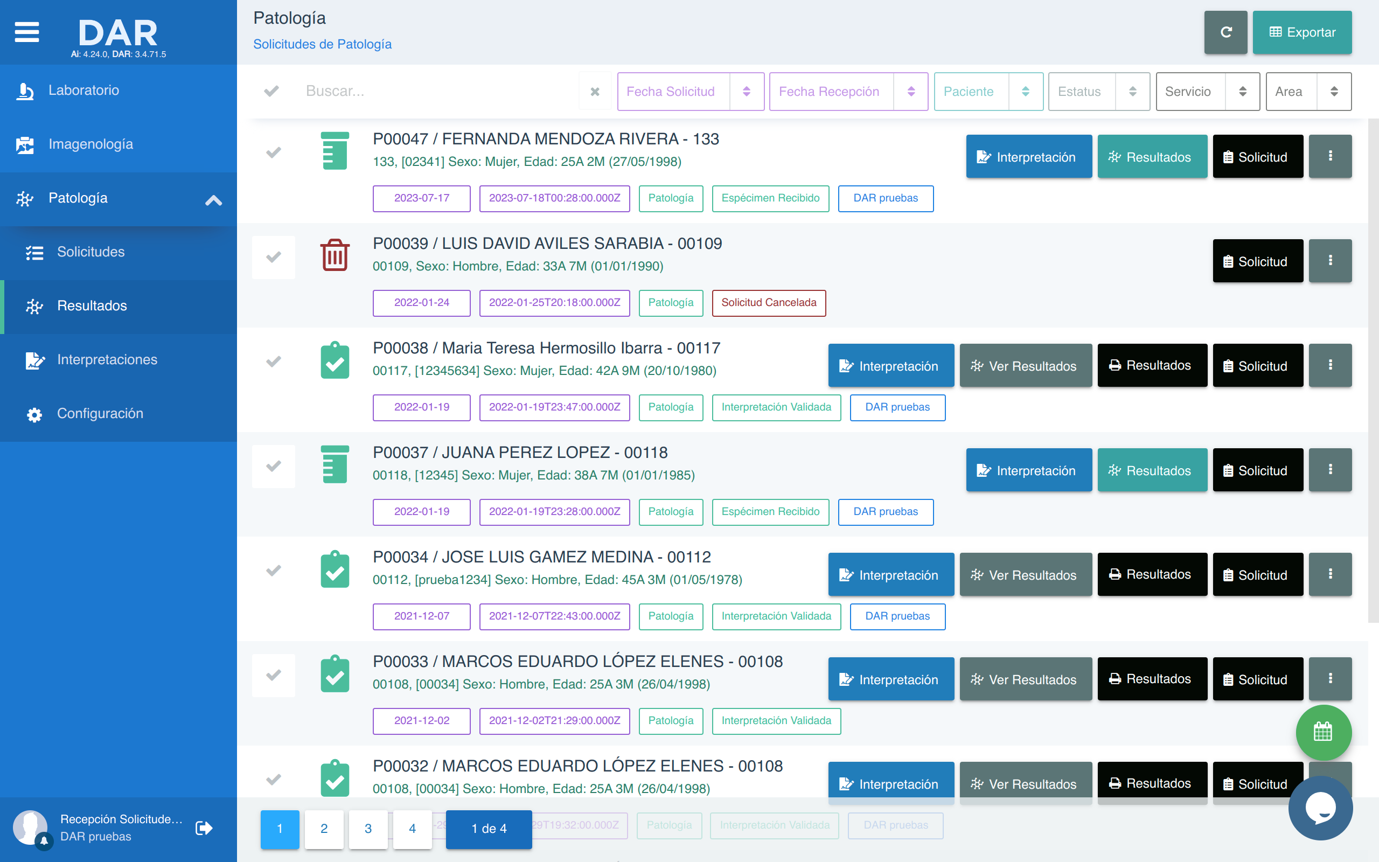Open three-dot menu for P00047 row
Image resolution: width=1379 pixels, height=862 pixels.
1329,156
